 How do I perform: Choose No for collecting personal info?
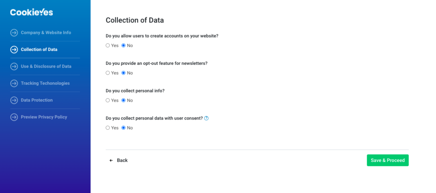click(124, 101)
